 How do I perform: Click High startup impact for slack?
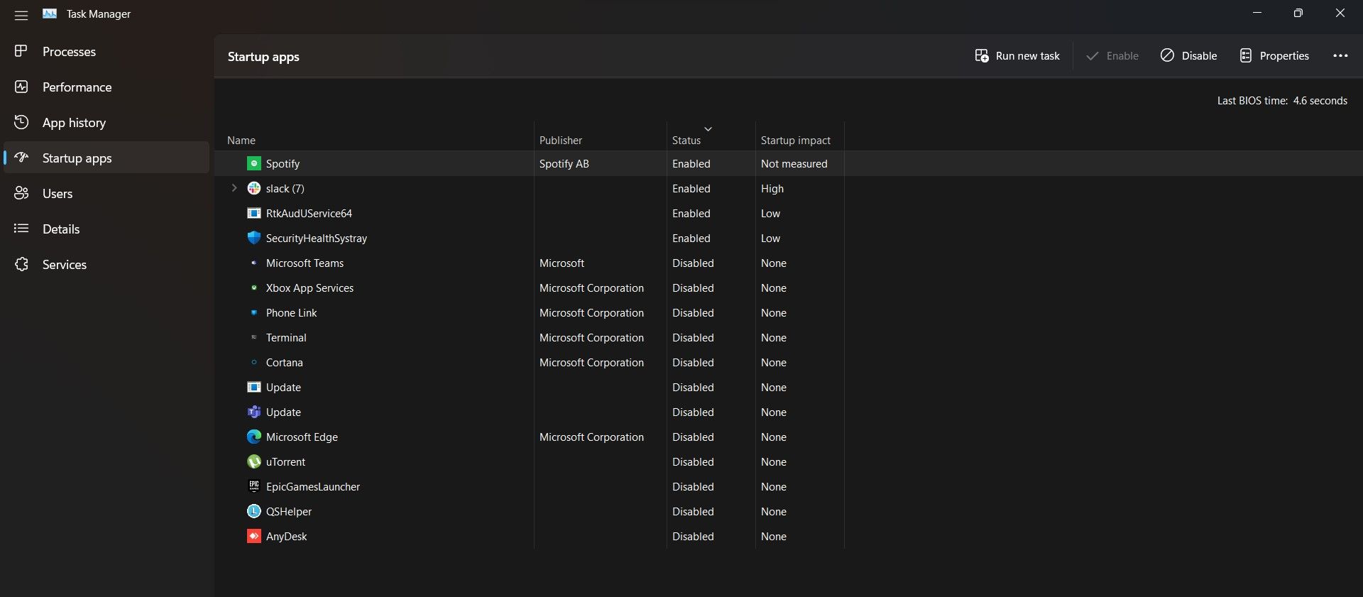click(772, 188)
